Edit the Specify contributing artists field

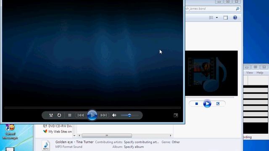141,142
